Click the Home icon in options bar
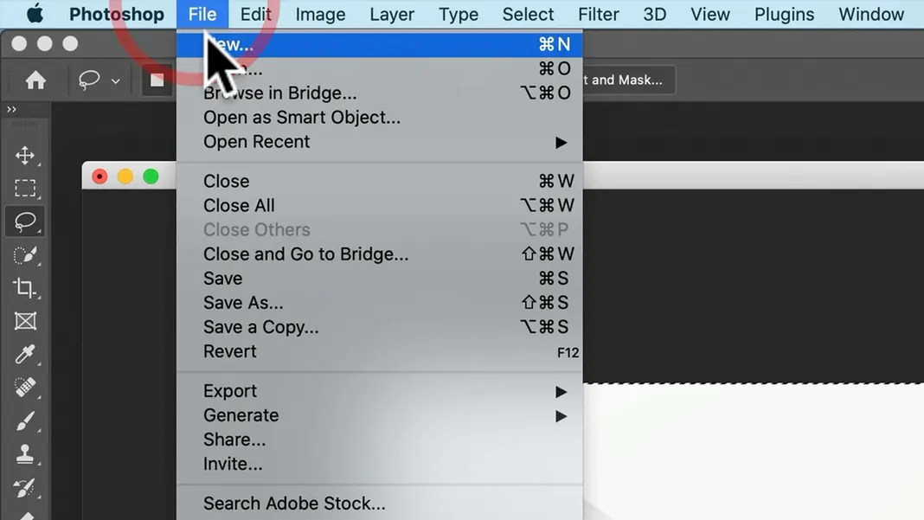Screen dimensions: 924x520 pos(35,80)
